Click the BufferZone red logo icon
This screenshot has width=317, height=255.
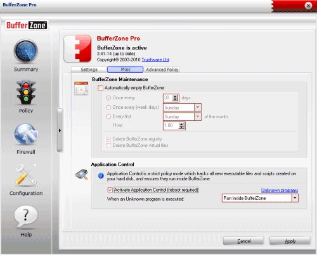click(x=77, y=49)
